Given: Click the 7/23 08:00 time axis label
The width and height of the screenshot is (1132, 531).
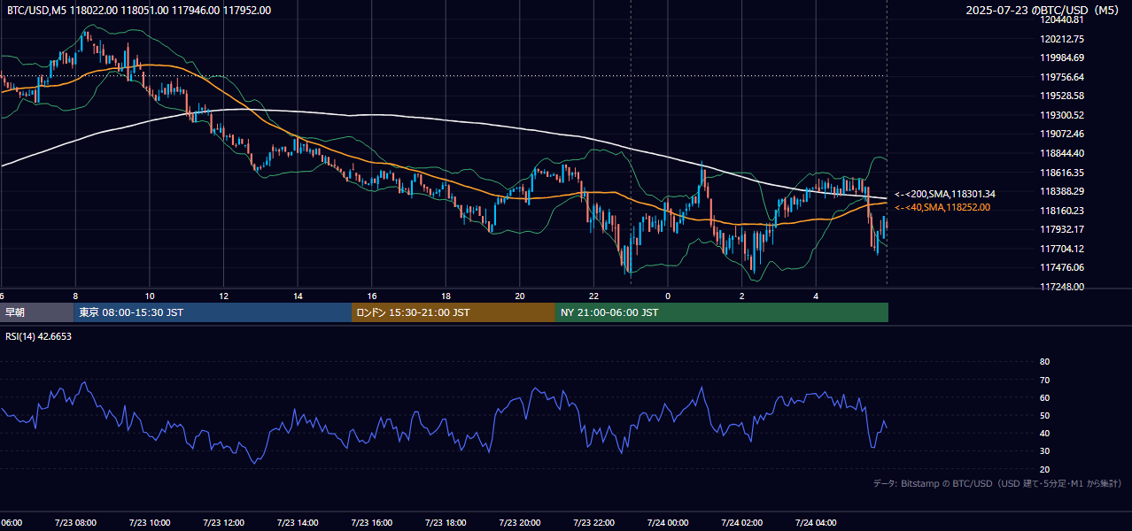Looking at the screenshot, I should click(76, 523).
